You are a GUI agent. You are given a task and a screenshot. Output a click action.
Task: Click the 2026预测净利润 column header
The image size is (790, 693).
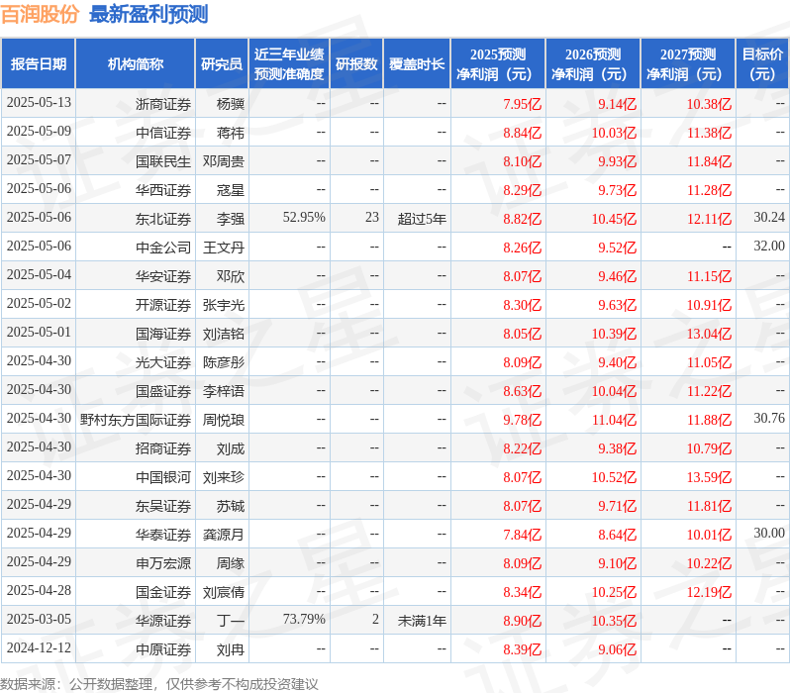point(593,64)
